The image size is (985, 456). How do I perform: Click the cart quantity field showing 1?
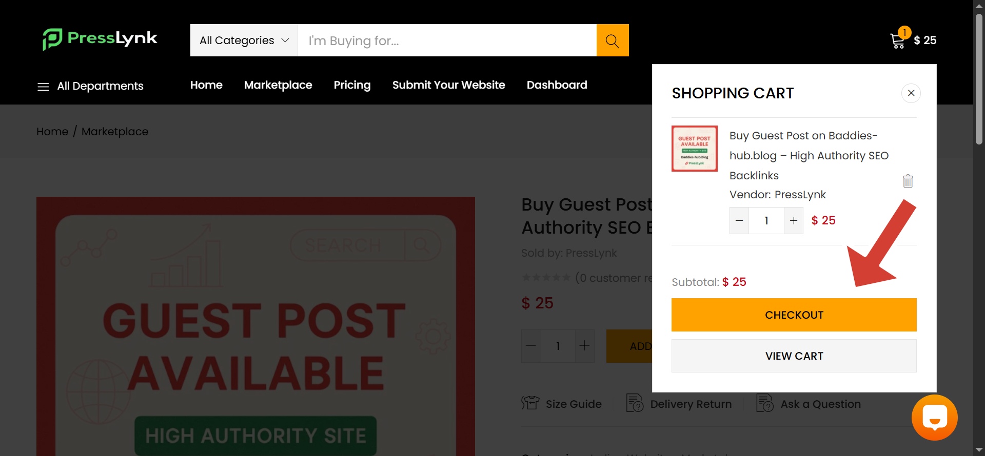[766, 221]
